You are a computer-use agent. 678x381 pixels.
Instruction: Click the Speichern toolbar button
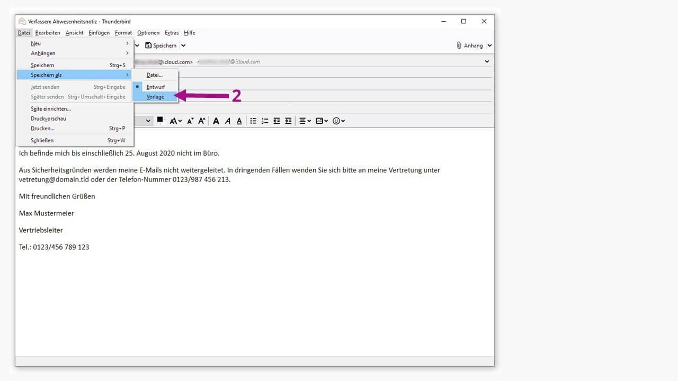click(161, 46)
